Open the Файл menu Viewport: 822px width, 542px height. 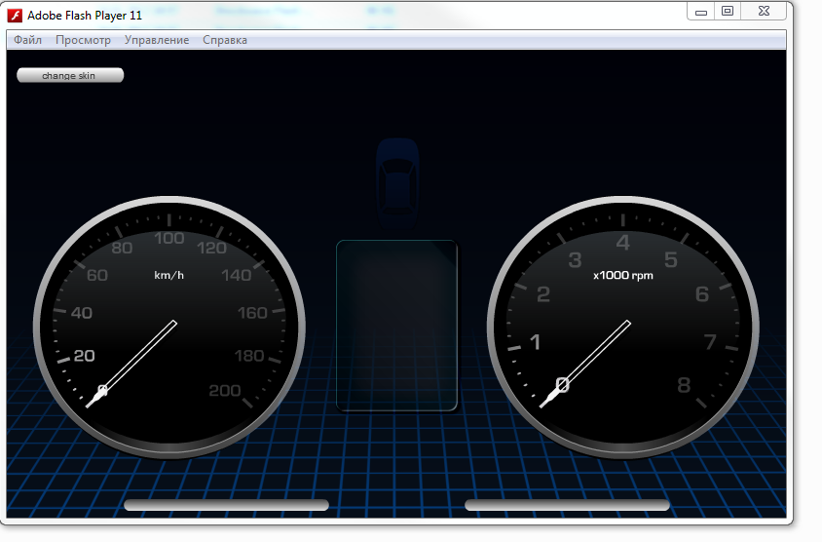click(x=27, y=40)
